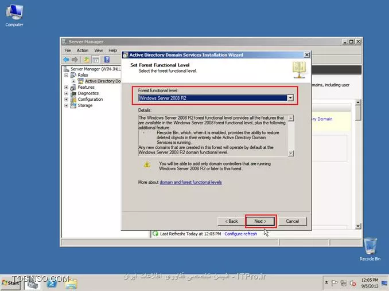The width and height of the screenshot is (389, 291).
Task: Select the Storage tree item label
Action: (x=85, y=105)
